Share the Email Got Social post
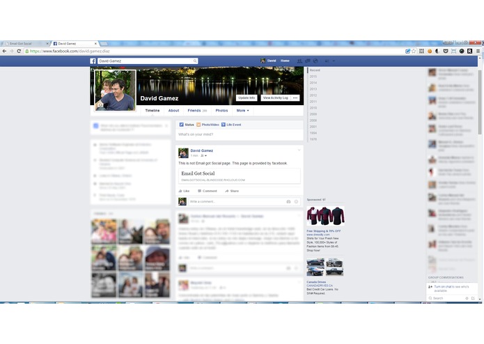 point(232,191)
